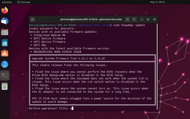Click the terminal scrollbar

pos(157,66)
